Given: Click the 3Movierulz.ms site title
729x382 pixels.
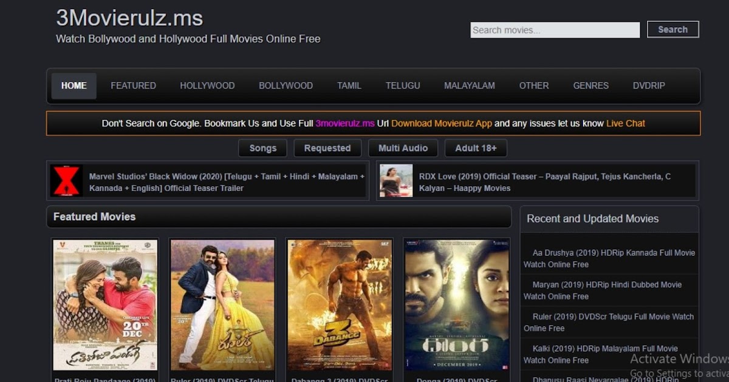Looking at the screenshot, I should (129, 18).
